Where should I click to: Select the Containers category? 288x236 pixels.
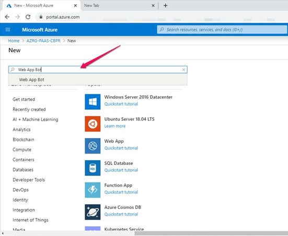pyautogui.click(x=24, y=160)
